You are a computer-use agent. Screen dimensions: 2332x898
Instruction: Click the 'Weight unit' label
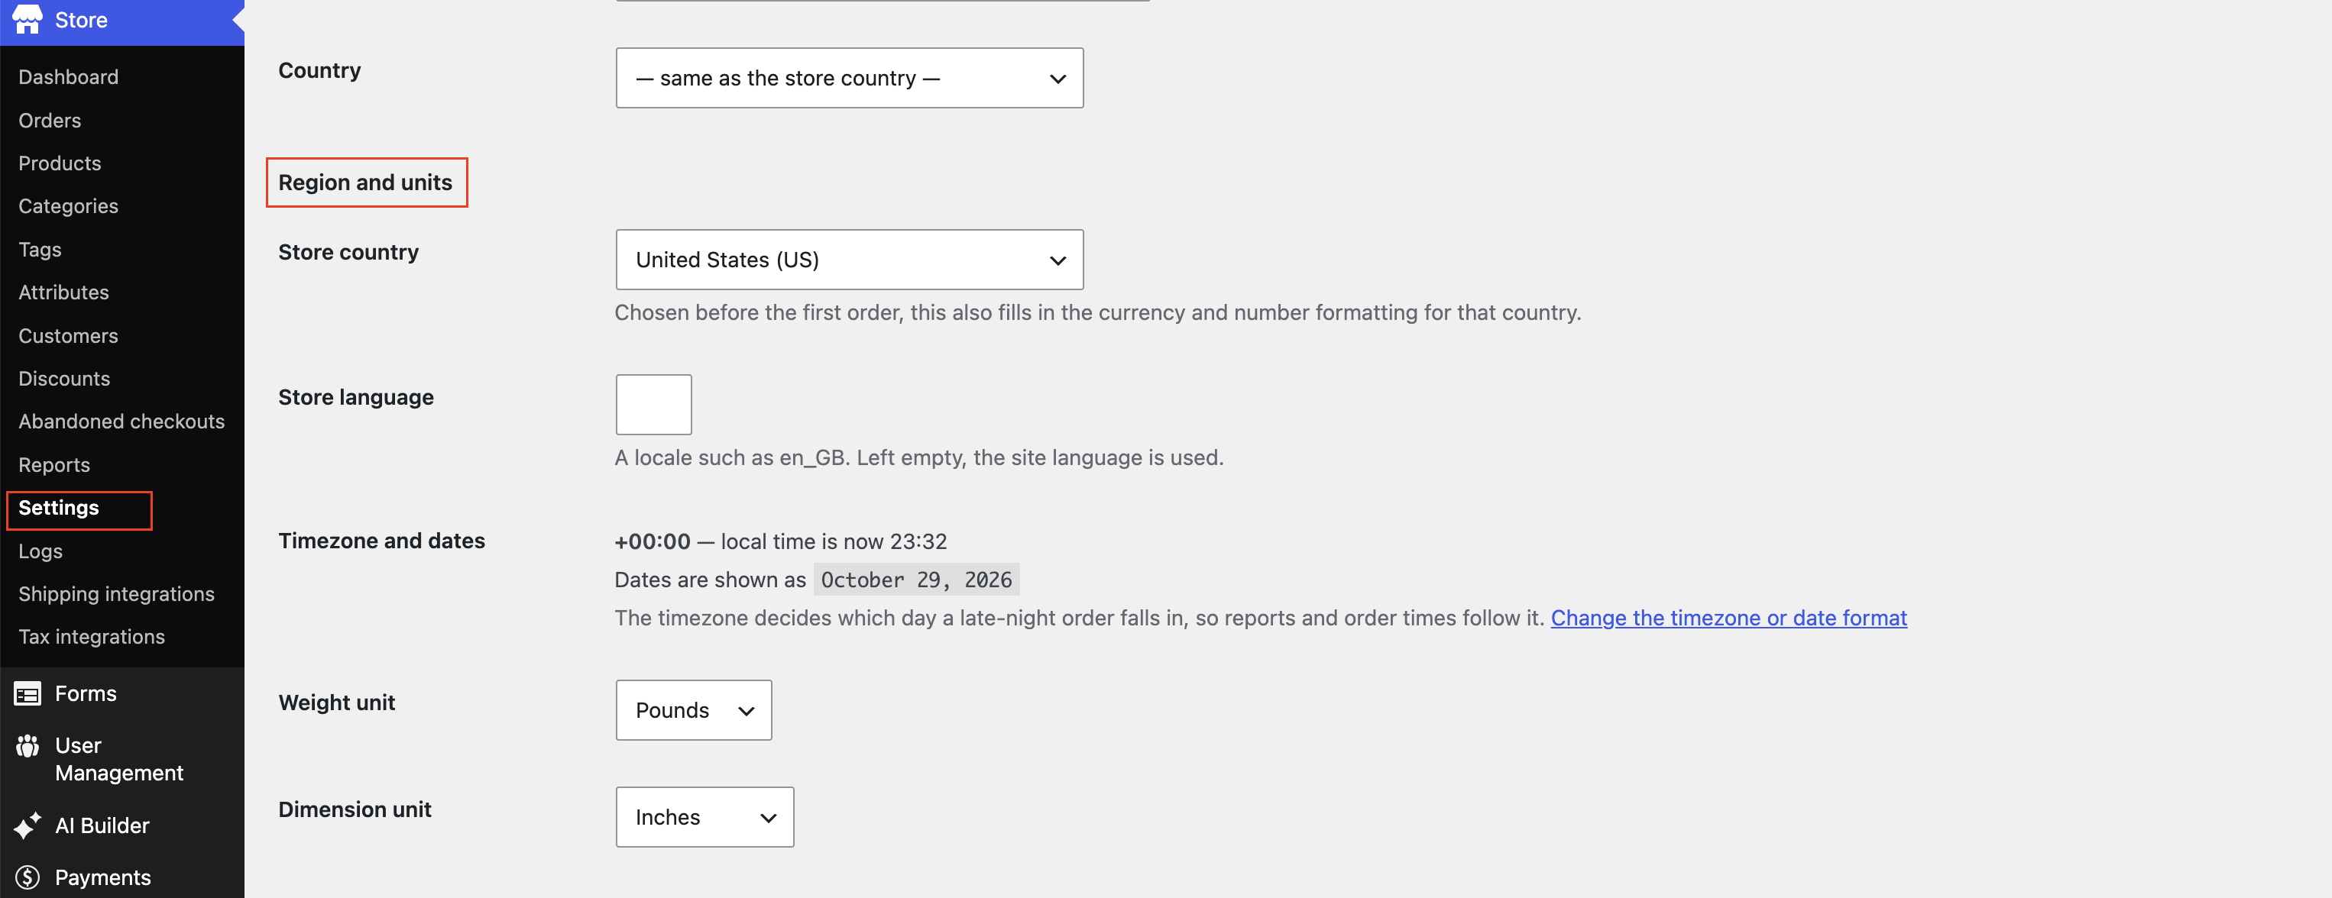(x=337, y=703)
